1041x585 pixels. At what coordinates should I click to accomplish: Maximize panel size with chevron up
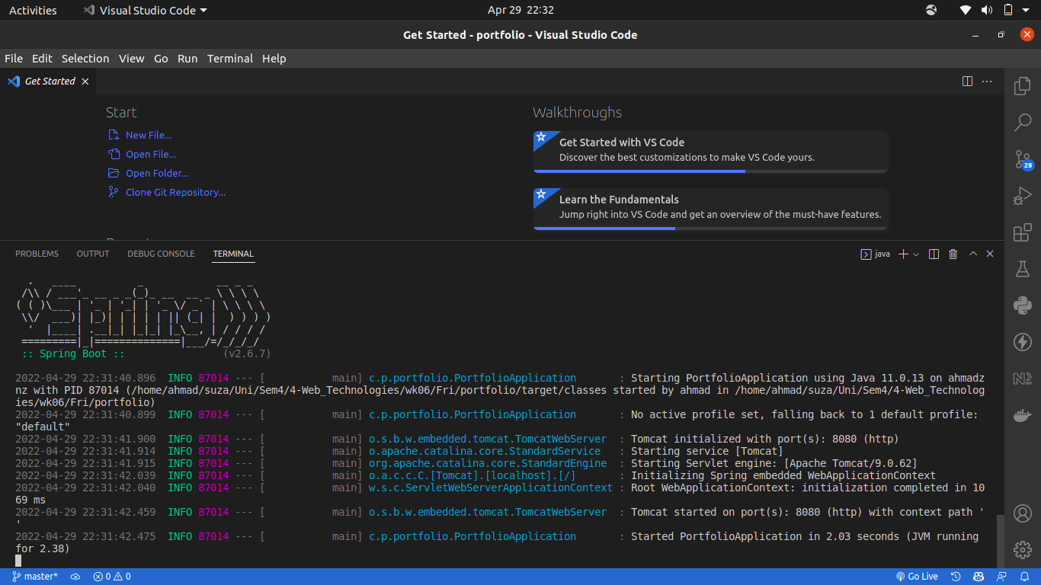pos(972,254)
